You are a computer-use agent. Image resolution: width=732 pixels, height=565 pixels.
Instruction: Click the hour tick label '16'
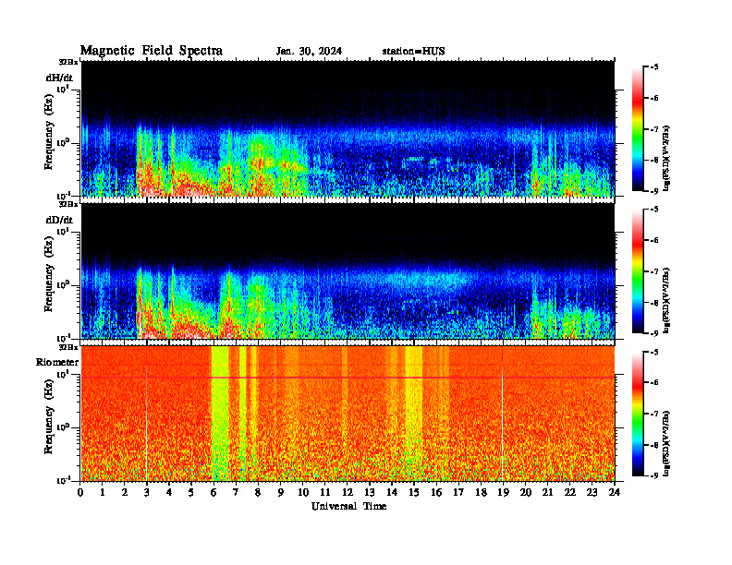436,493
